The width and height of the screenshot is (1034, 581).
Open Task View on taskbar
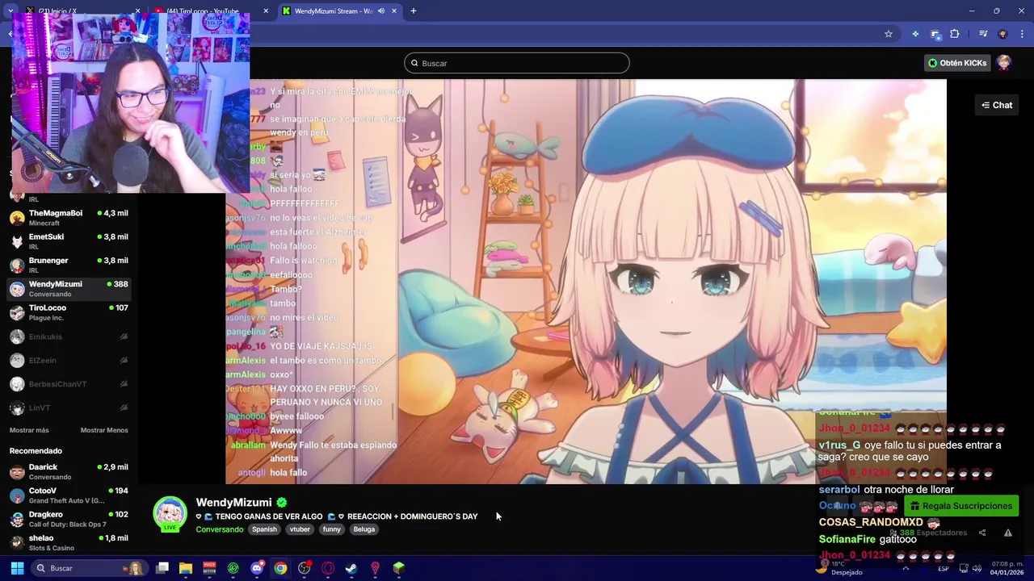coord(162,568)
